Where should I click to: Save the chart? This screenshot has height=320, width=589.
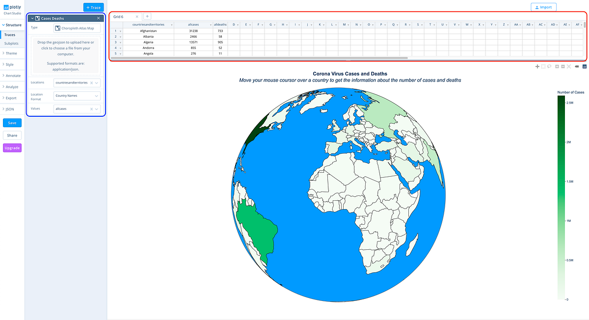coord(12,123)
